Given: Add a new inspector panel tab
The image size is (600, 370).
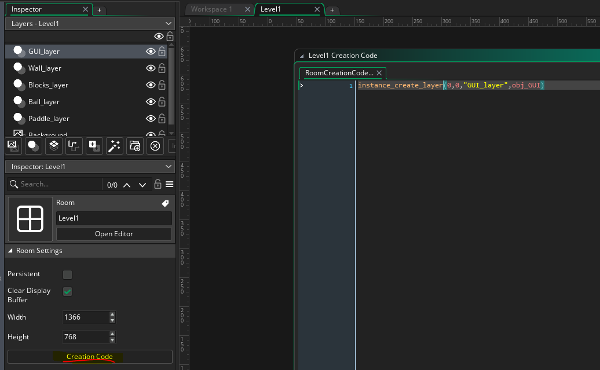Looking at the screenshot, I should 99,10.
